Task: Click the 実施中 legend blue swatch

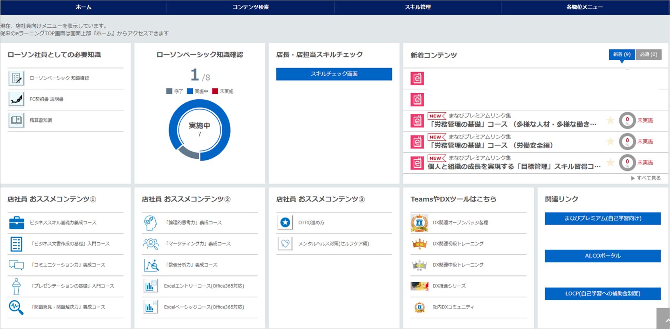Action: click(x=190, y=91)
